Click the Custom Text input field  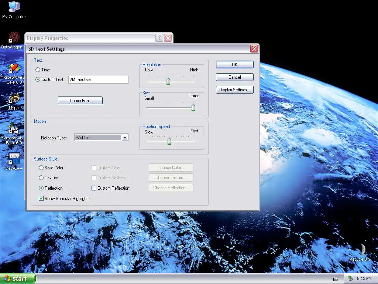98,80
